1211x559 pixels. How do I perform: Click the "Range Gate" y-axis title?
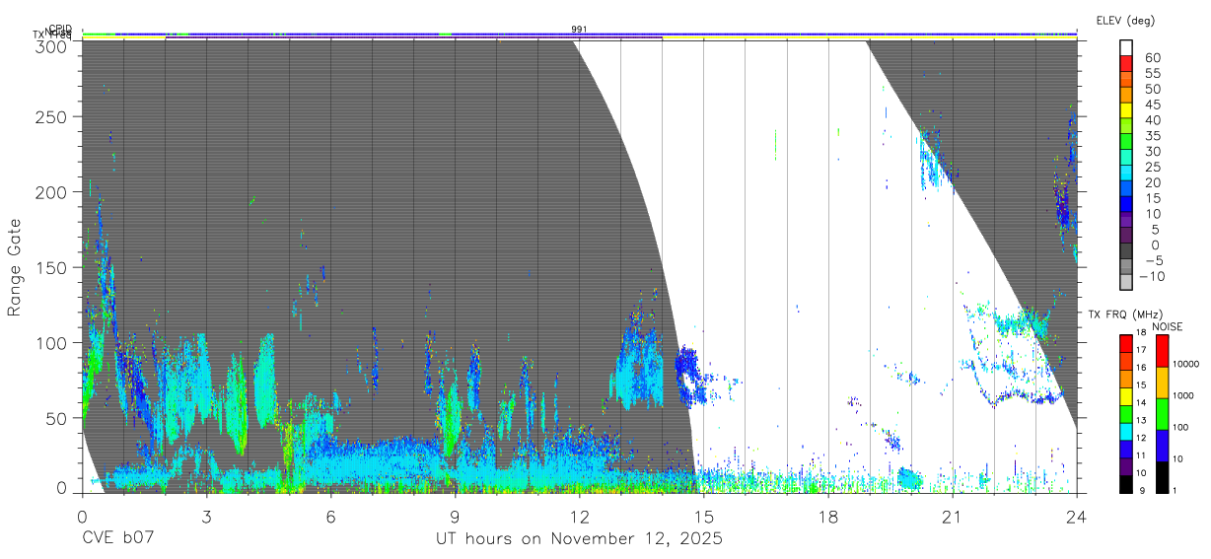tap(15, 267)
